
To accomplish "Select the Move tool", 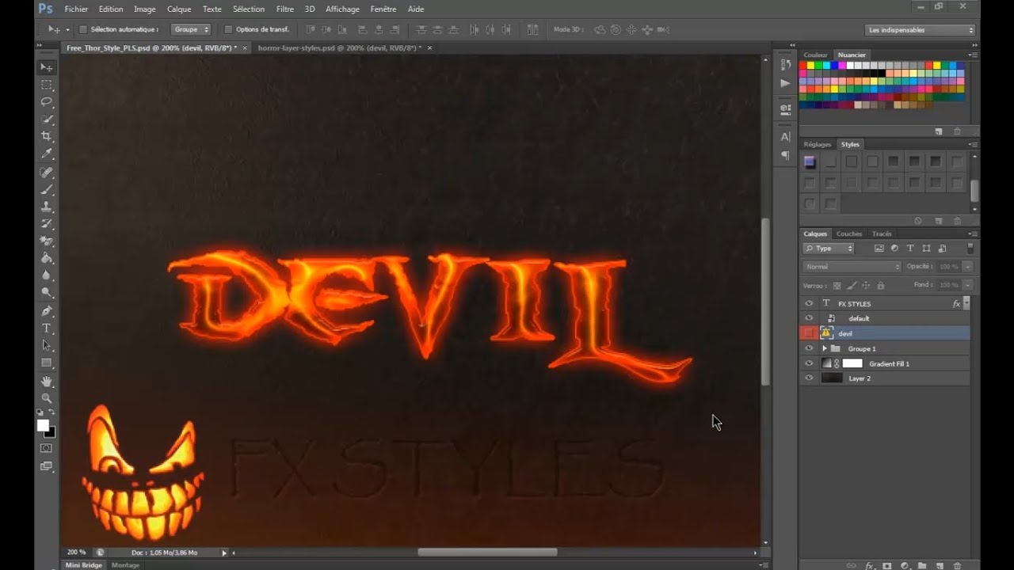I will point(47,67).
